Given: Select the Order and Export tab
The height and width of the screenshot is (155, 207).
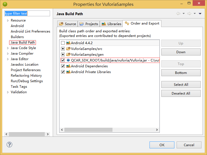Looking at the screenshot, I should click(x=142, y=23).
